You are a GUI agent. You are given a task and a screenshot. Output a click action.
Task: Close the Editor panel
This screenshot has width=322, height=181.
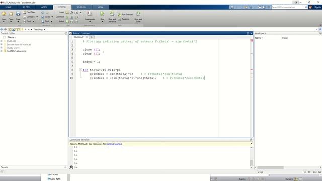(251, 33)
